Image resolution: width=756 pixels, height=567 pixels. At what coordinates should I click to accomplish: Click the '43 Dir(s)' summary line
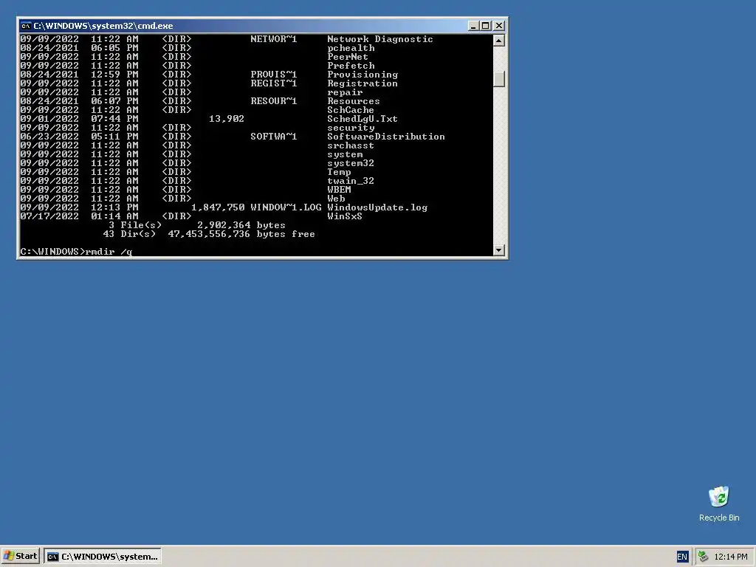(x=208, y=234)
